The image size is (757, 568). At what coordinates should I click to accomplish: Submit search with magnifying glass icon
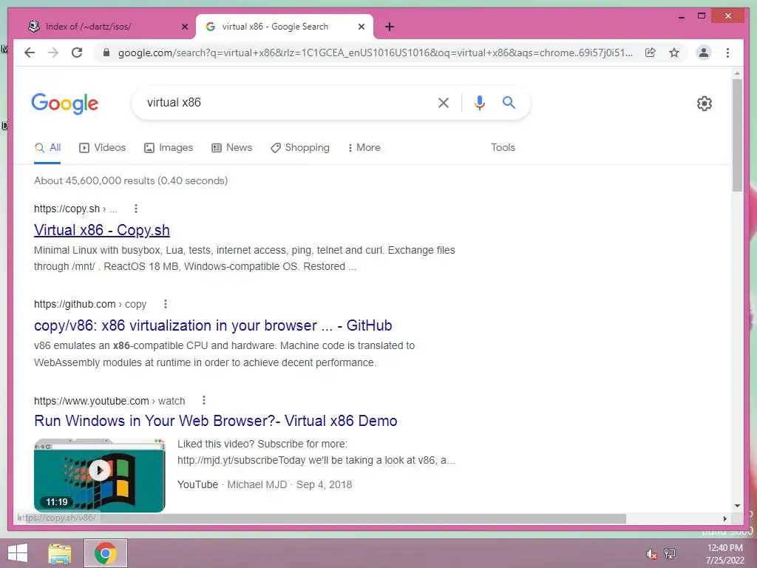(509, 102)
